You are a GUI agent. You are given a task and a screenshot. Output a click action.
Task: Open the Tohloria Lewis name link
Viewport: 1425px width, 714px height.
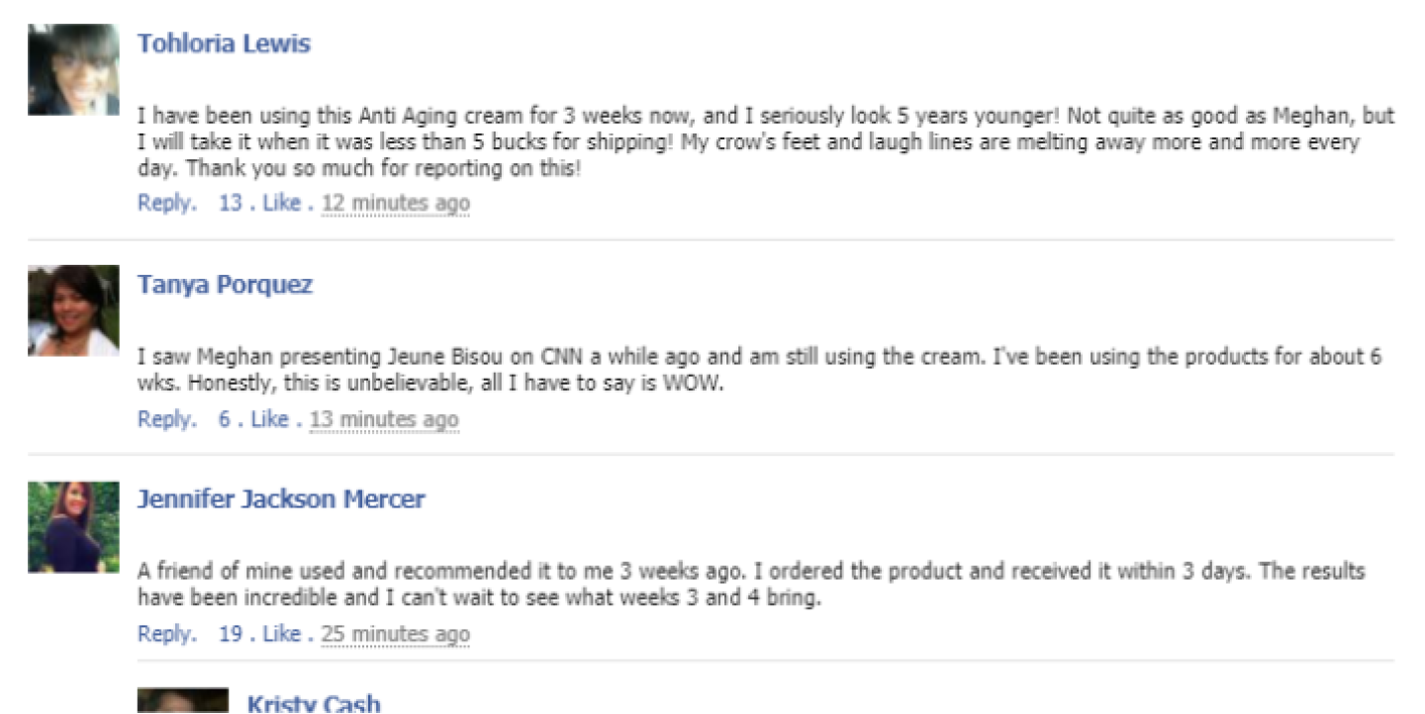(x=224, y=44)
